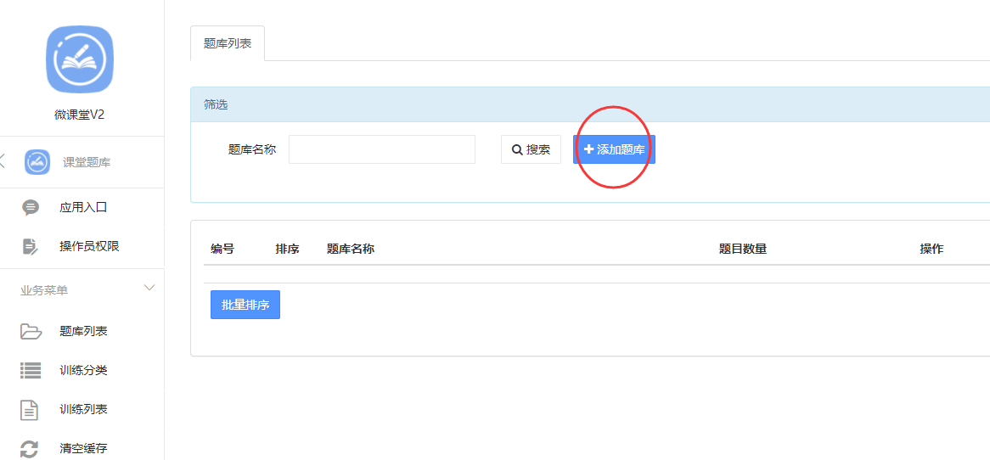
Task: Click the 应用入口 chat bubble icon
Action: pos(30,208)
